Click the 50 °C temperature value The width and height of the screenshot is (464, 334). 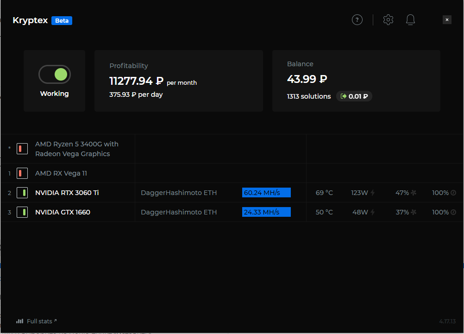324,212
